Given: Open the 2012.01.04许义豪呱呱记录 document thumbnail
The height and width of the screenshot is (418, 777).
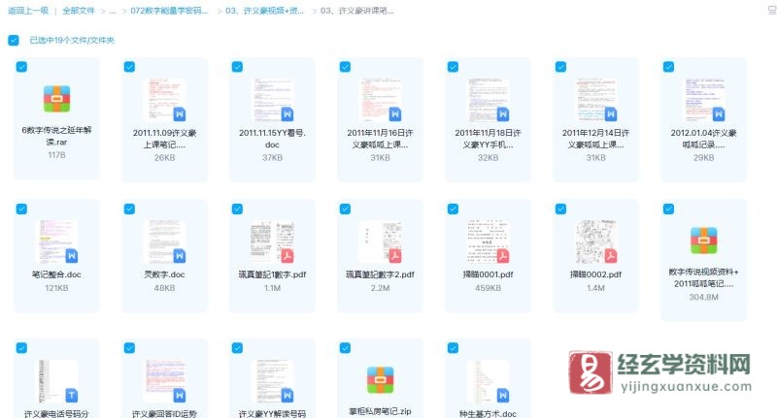Looking at the screenshot, I should (703, 99).
